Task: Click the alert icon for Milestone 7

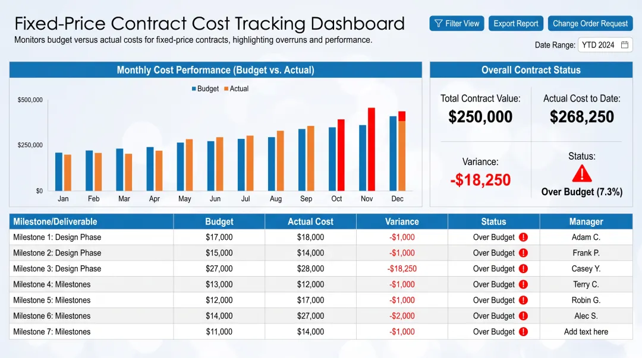Action: [523, 332]
